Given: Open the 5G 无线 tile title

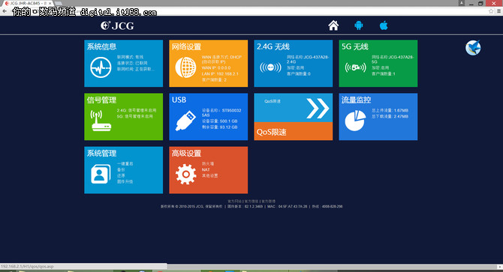Looking at the screenshot, I should [355, 46].
